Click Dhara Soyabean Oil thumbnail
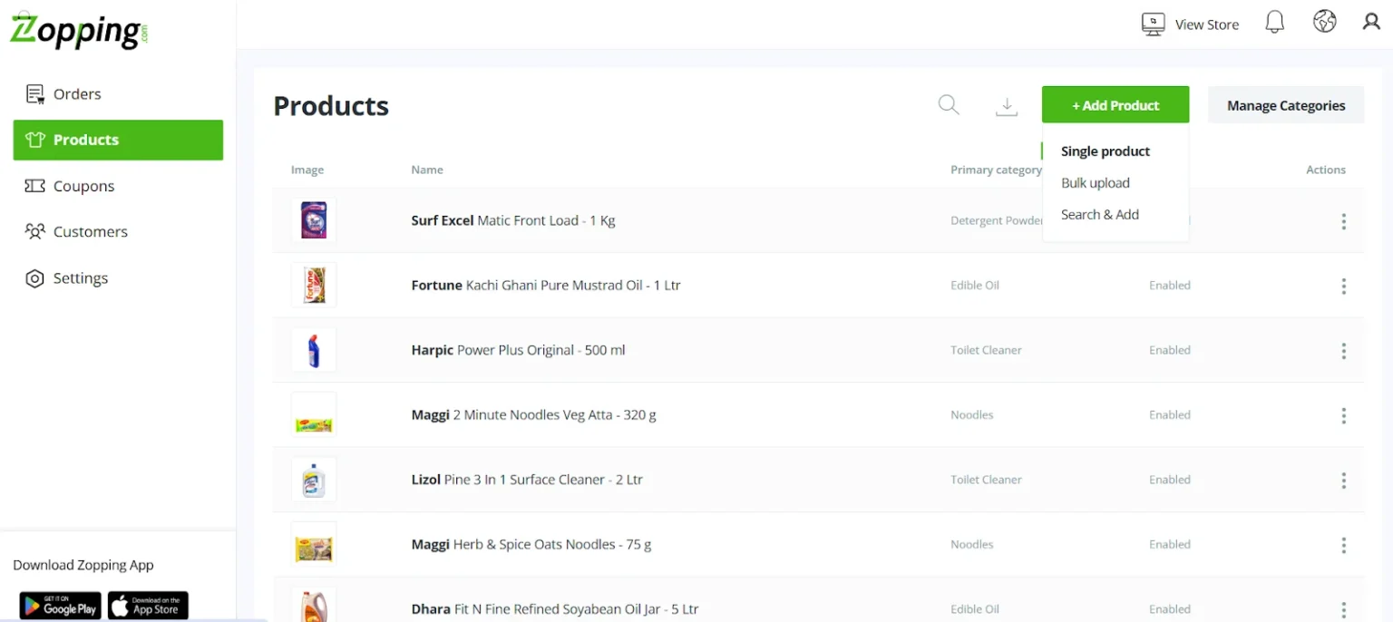Image resolution: width=1393 pixels, height=622 pixels. pos(314,605)
